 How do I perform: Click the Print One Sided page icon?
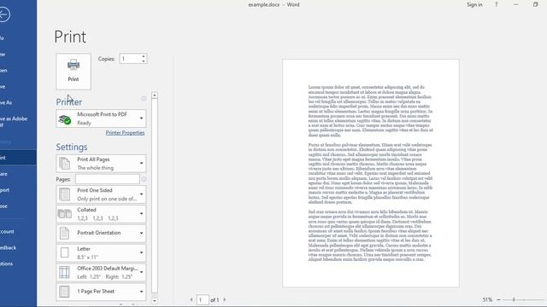tap(65, 194)
